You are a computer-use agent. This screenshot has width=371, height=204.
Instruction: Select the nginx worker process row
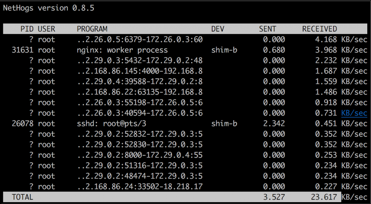[x=185, y=50]
